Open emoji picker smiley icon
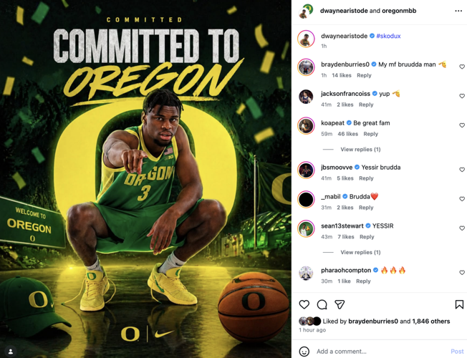The width and height of the screenshot is (467, 358). pos(304,352)
